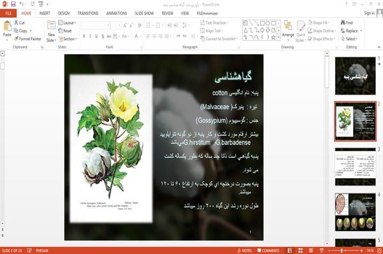Switch to Reading View icon
Screen dimensions: 383x254
(x=311, y=251)
